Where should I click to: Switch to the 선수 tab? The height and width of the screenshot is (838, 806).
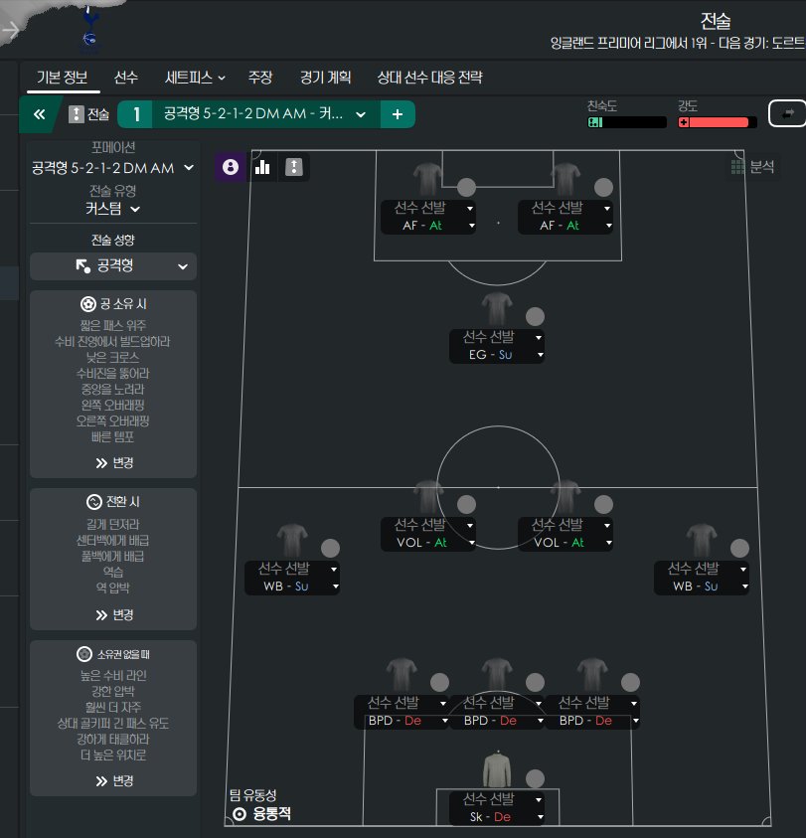pyautogui.click(x=126, y=78)
